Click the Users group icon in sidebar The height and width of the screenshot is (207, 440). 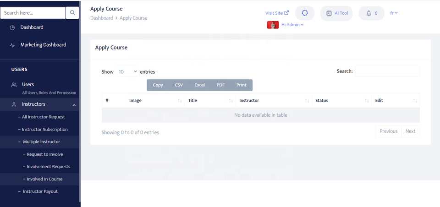[14, 85]
